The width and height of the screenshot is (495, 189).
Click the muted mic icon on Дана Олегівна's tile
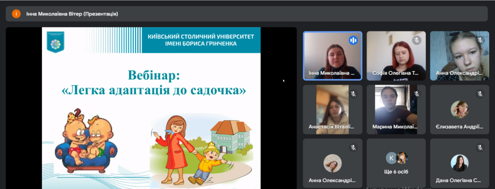click(x=480, y=147)
